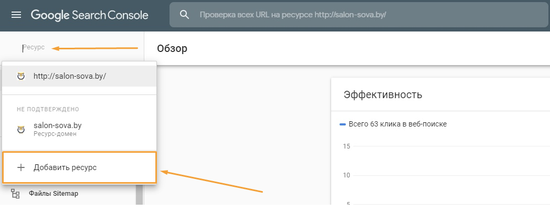Click the plus icon beside Добавить ресурс
The width and height of the screenshot is (550, 211).
pos(21,167)
